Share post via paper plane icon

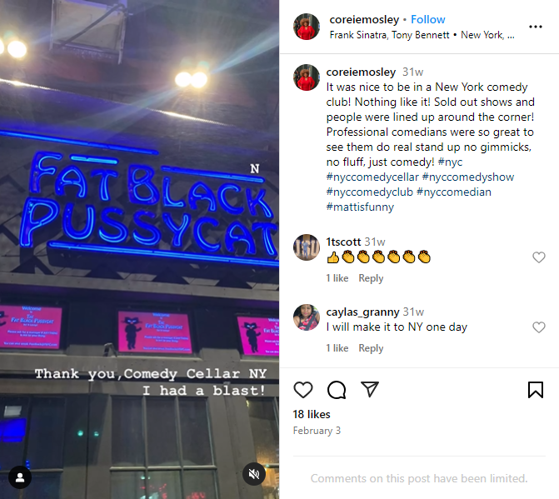[x=369, y=389]
